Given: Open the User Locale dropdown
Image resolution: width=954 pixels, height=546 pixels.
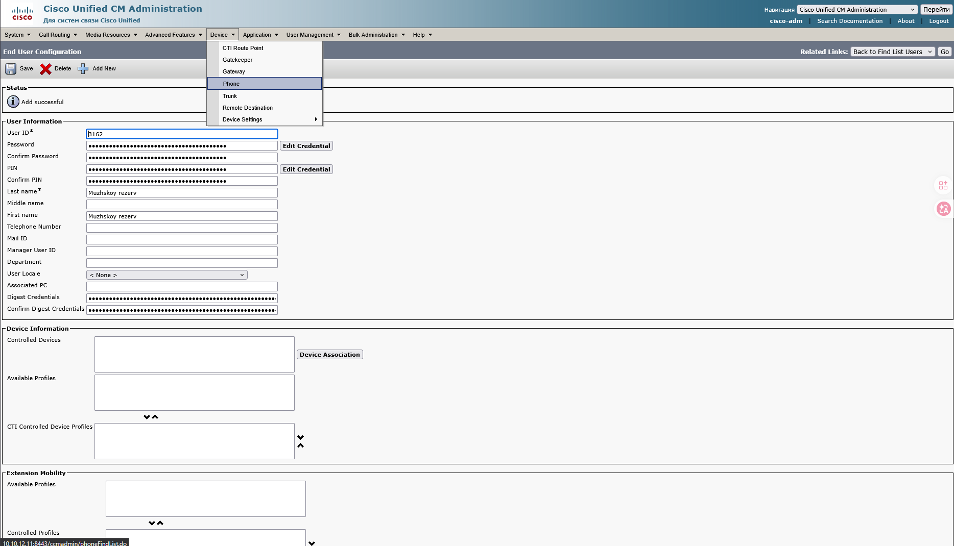Looking at the screenshot, I should [x=166, y=275].
